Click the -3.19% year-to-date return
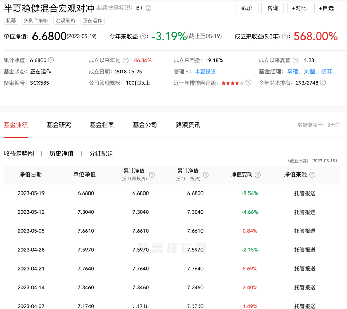Image resolution: width=347 pixels, height=309 pixels. [169, 36]
